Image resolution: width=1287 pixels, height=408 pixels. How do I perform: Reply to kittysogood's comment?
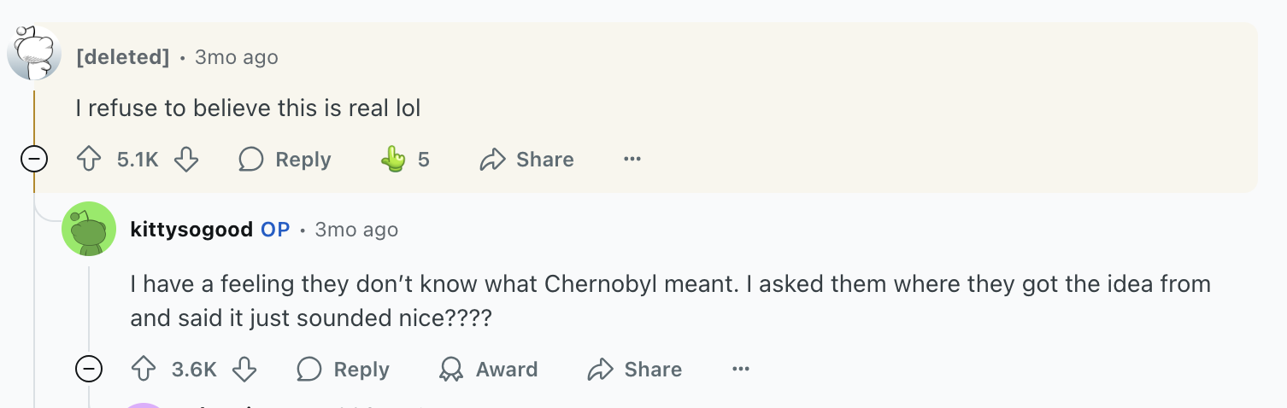[343, 370]
